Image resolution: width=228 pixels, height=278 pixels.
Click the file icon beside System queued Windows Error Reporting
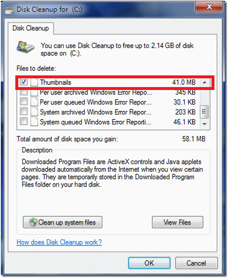pos(34,122)
